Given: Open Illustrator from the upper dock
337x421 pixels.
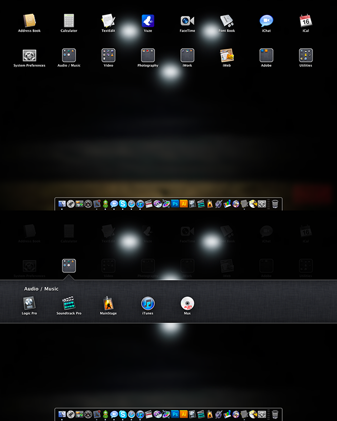Looking at the screenshot, I should click(x=184, y=204).
